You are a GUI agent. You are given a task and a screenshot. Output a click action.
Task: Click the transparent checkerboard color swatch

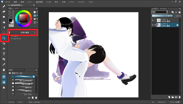tap(11, 25)
